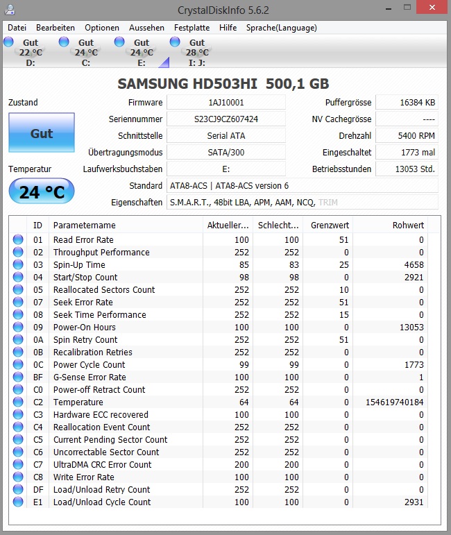Image resolution: width=451 pixels, height=535 pixels.
Task: Click status orb for Temperature row
Action: coord(18,402)
